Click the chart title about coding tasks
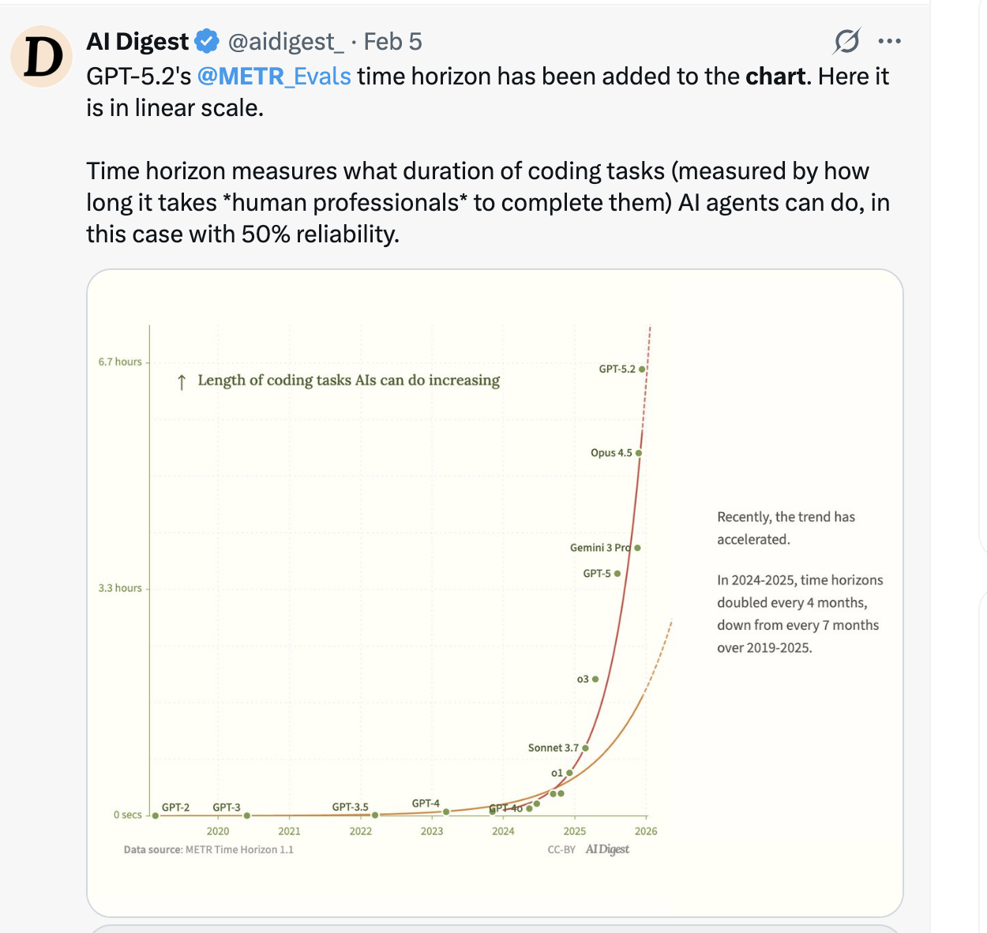The width and height of the screenshot is (987, 933). pos(348,380)
